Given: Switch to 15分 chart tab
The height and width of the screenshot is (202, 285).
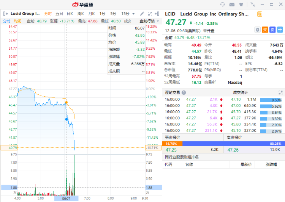Looking at the screenshot, I should pyautogui.click(x=125, y=14).
